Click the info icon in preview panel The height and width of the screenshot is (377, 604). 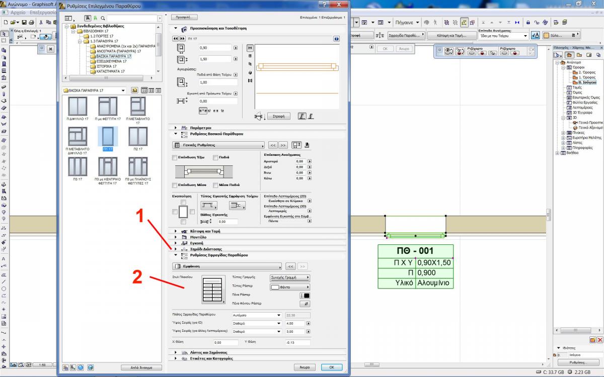336,39
